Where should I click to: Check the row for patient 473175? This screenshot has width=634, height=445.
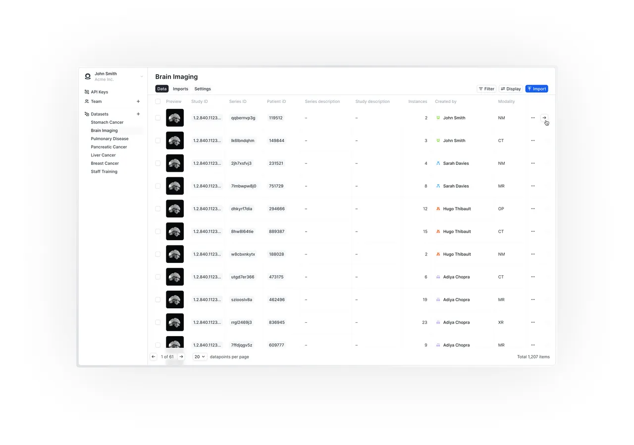coord(158,277)
